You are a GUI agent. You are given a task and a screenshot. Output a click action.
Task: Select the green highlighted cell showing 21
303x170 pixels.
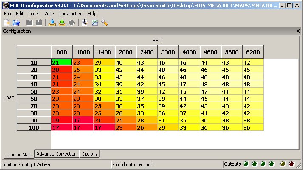pyautogui.click(x=62, y=62)
